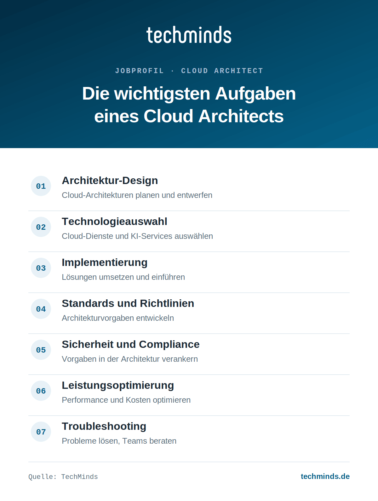Select the heading Standards und Richtlinien
378x501 pixels.
[x=128, y=303]
